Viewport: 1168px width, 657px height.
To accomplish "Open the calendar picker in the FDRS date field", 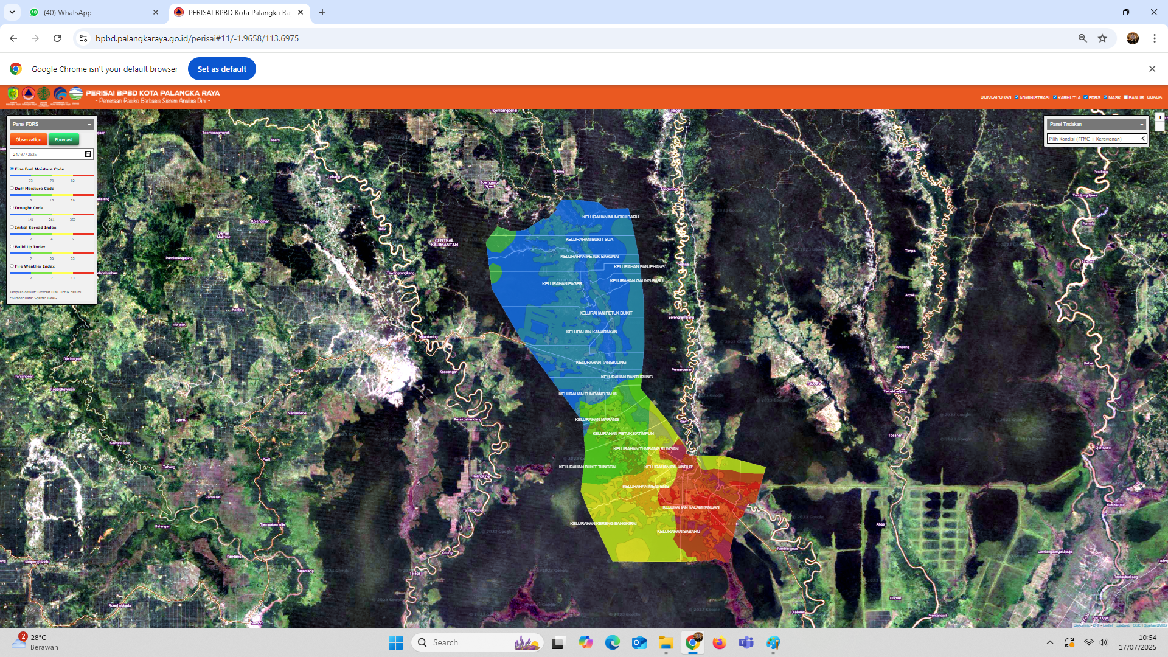I will click(88, 155).
